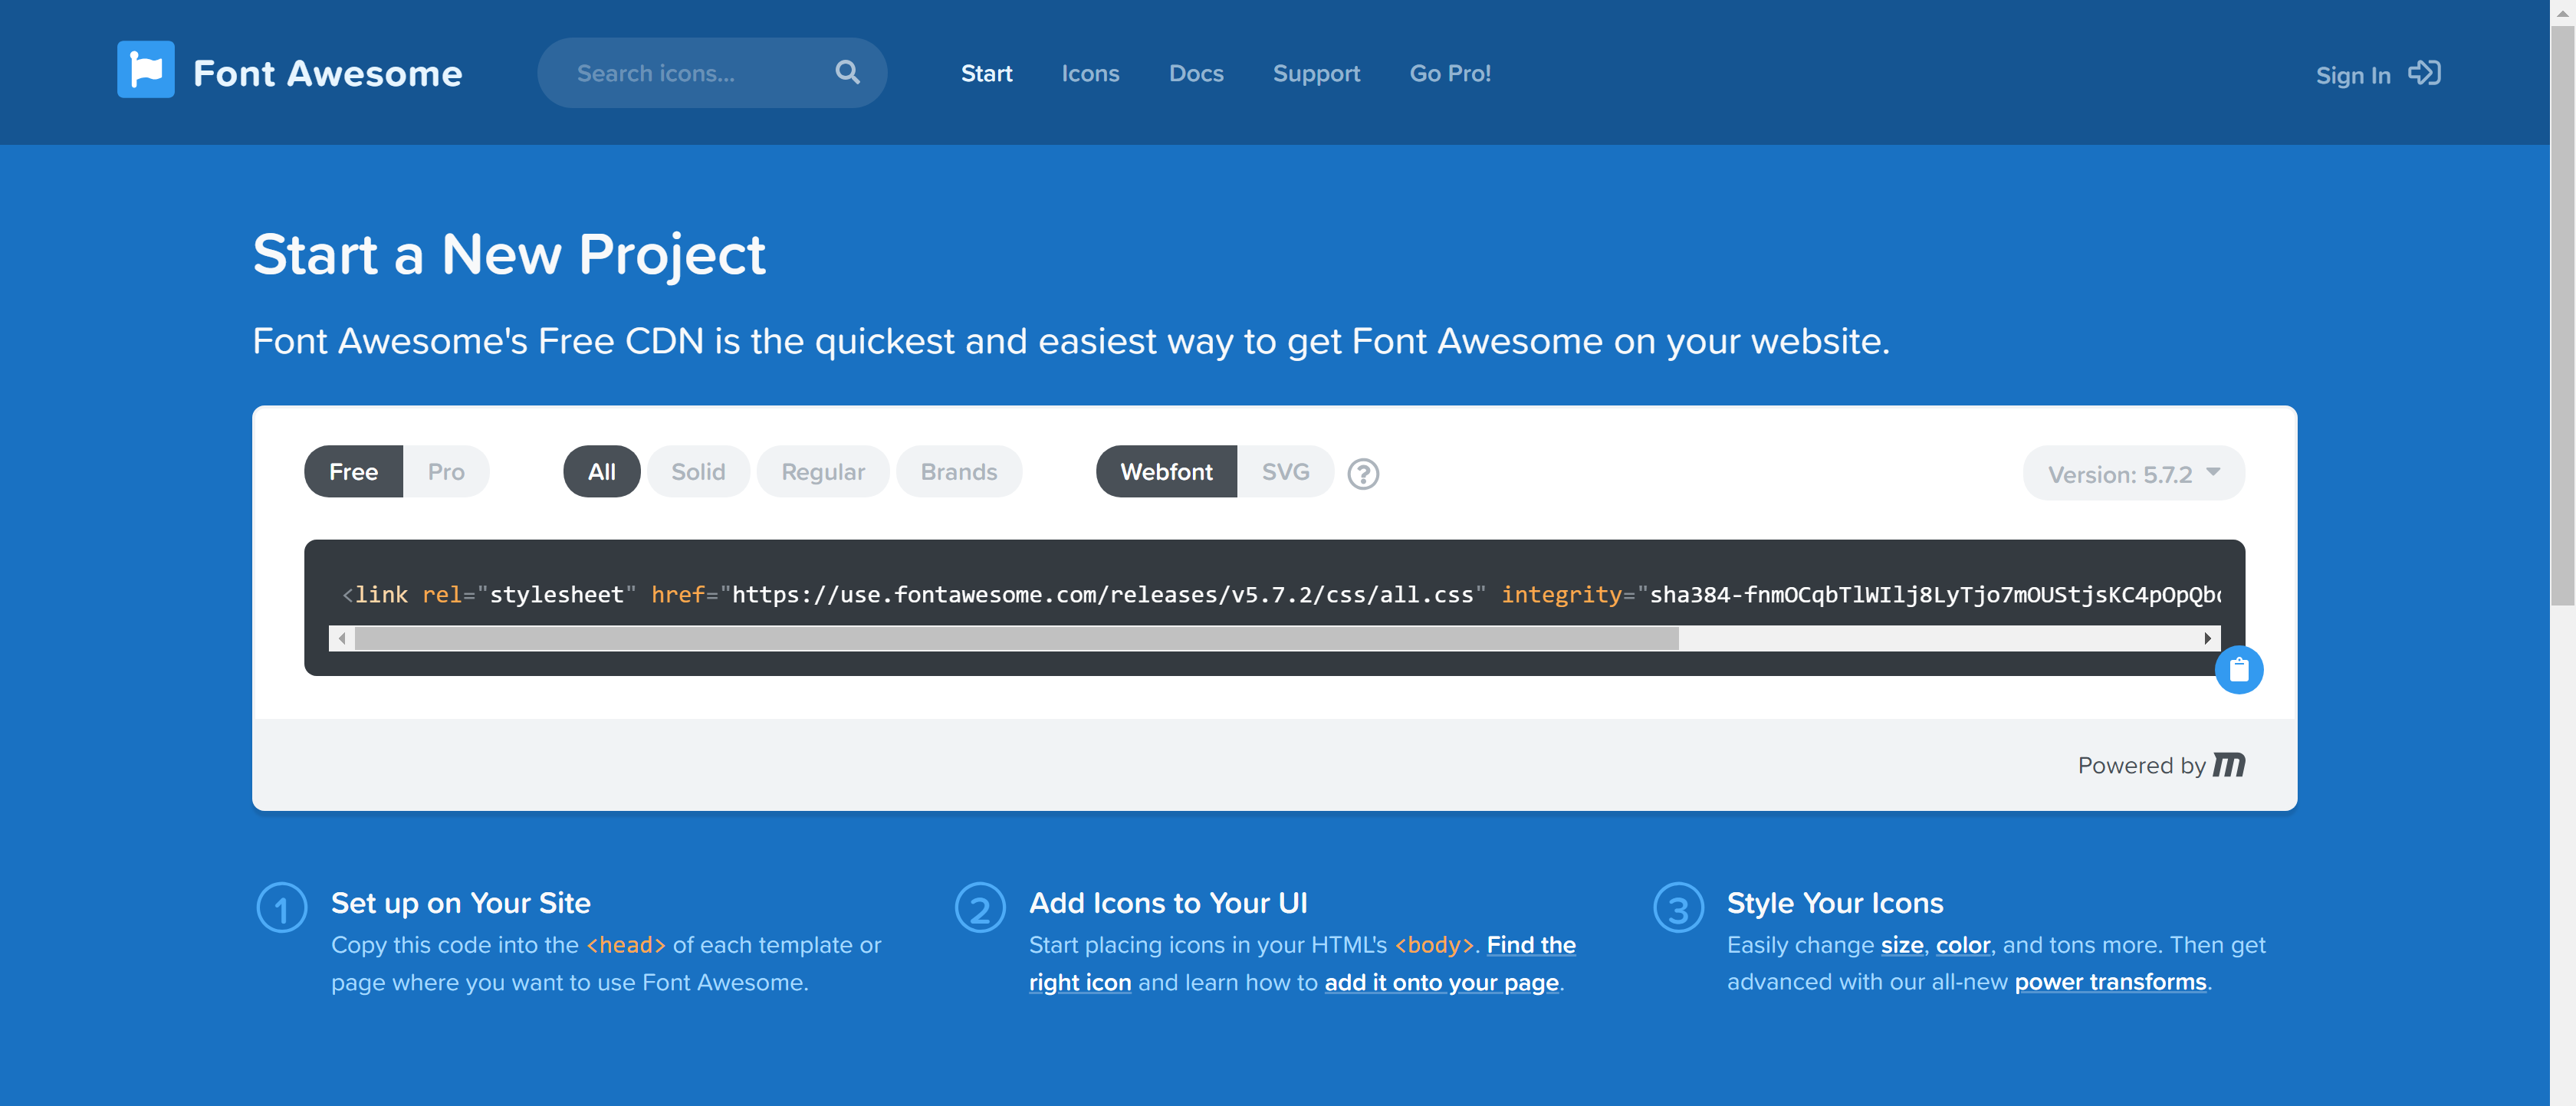
Task: Click code scrollbar left arrow
Action: (x=342, y=638)
